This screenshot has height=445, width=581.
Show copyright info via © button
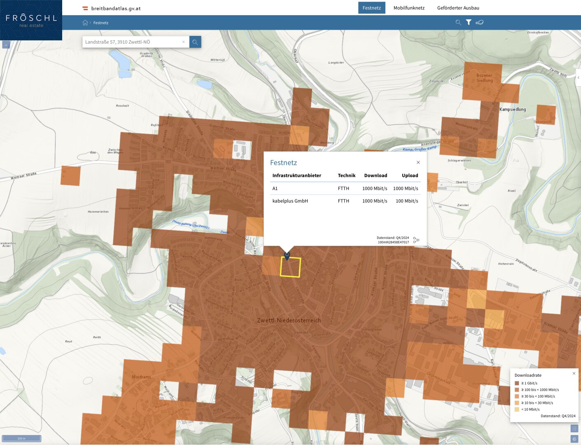pyautogui.click(x=574, y=439)
